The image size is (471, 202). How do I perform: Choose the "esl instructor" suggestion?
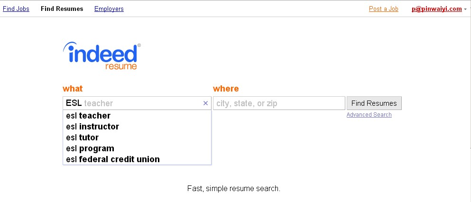pos(93,127)
